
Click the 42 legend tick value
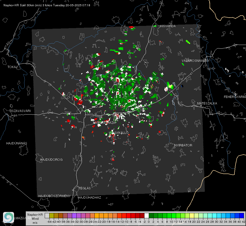pos(244,222)
